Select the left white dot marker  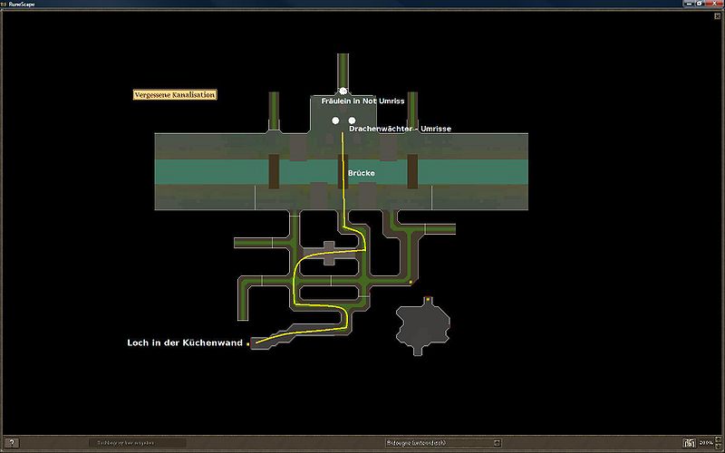pyautogui.click(x=335, y=120)
